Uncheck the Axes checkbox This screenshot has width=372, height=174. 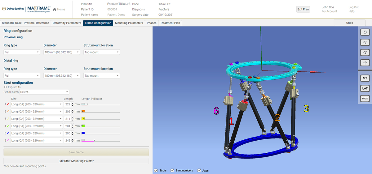click(199, 171)
